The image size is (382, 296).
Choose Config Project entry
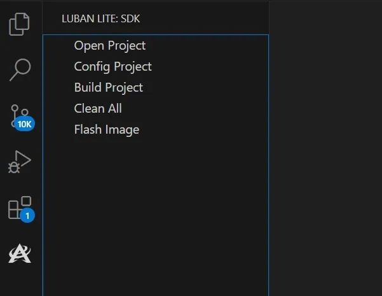pos(113,67)
